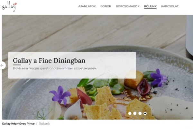This screenshot has width=193, height=129.
Task: Click the Gallay handwritten logo
Action: click(9, 6)
